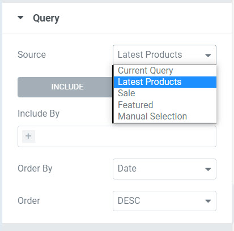Viewport: 234px width, 231px height.
Task: Click the caret arrow in Order field
Action: coord(208,201)
